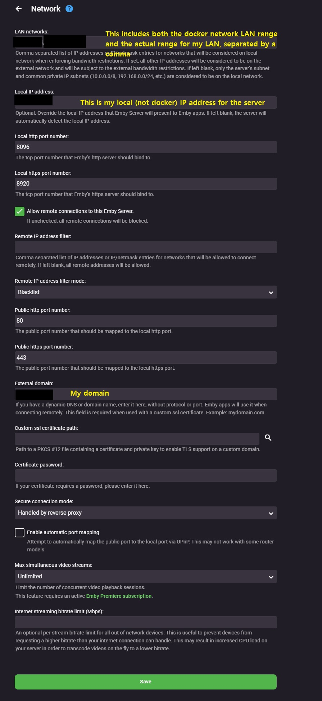322x701 pixels.
Task: Click the External domain input field
Action: click(146, 394)
